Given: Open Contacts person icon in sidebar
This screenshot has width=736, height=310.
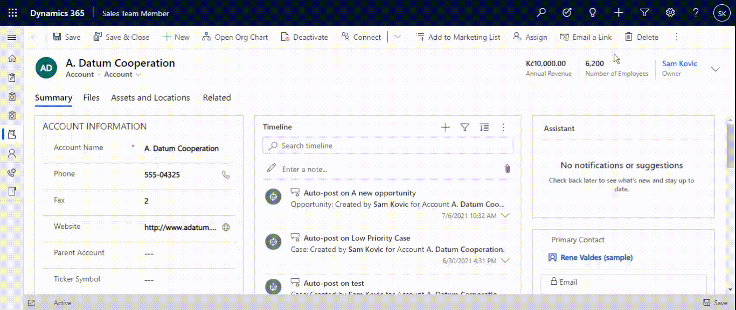Looking at the screenshot, I should (x=12, y=153).
